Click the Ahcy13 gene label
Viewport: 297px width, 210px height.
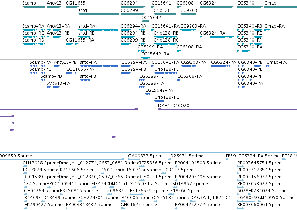click(x=54, y=3)
